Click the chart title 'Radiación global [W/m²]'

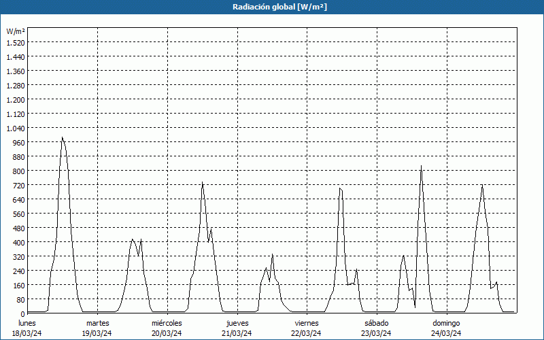pyautogui.click(x=279, y=7)
